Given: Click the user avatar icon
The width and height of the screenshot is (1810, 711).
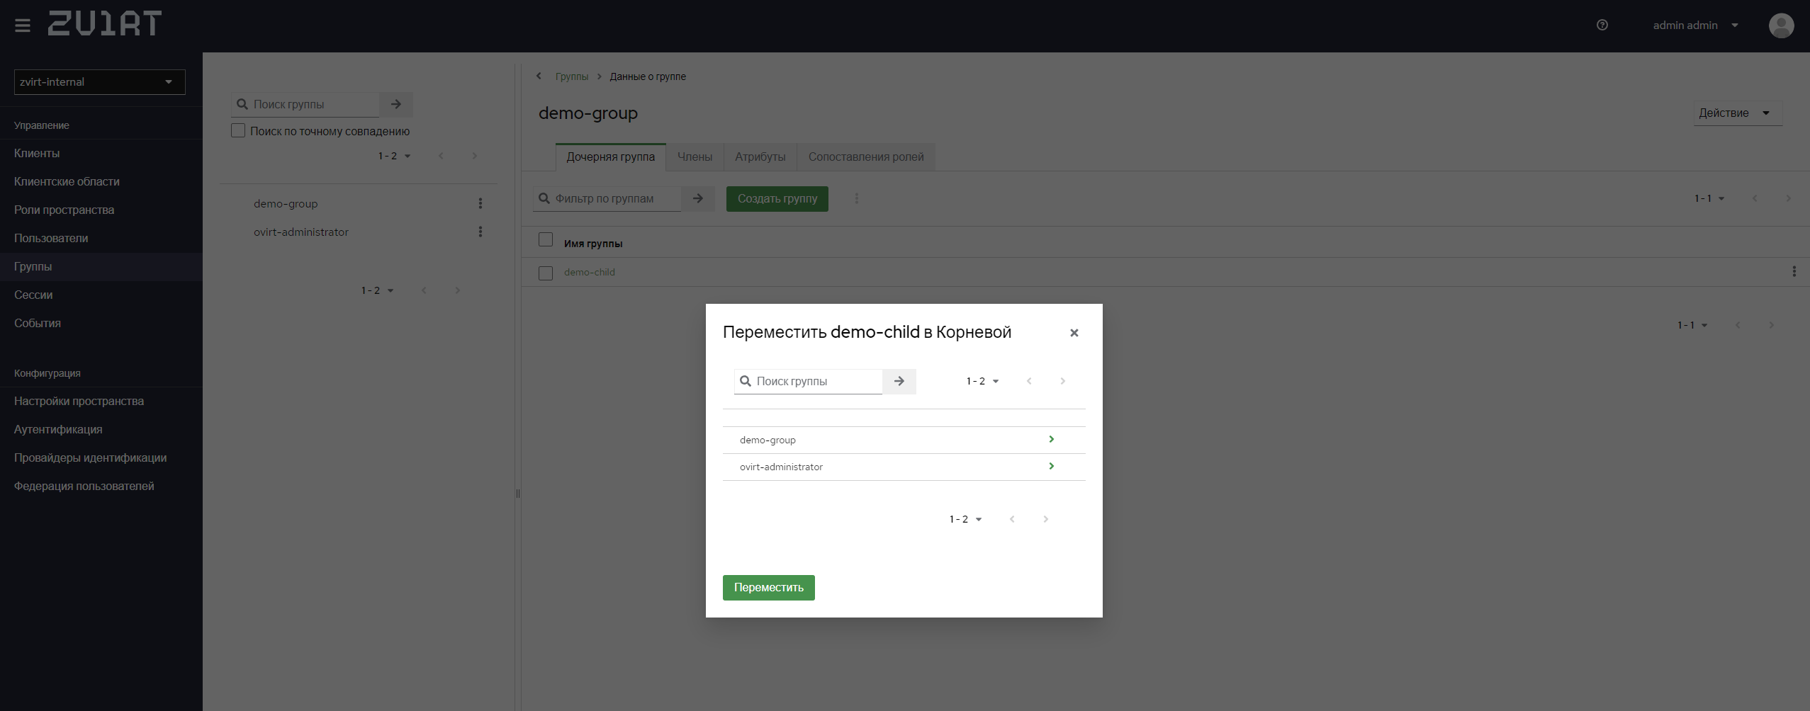Looking at the screenshot, I should (1781, 25).
